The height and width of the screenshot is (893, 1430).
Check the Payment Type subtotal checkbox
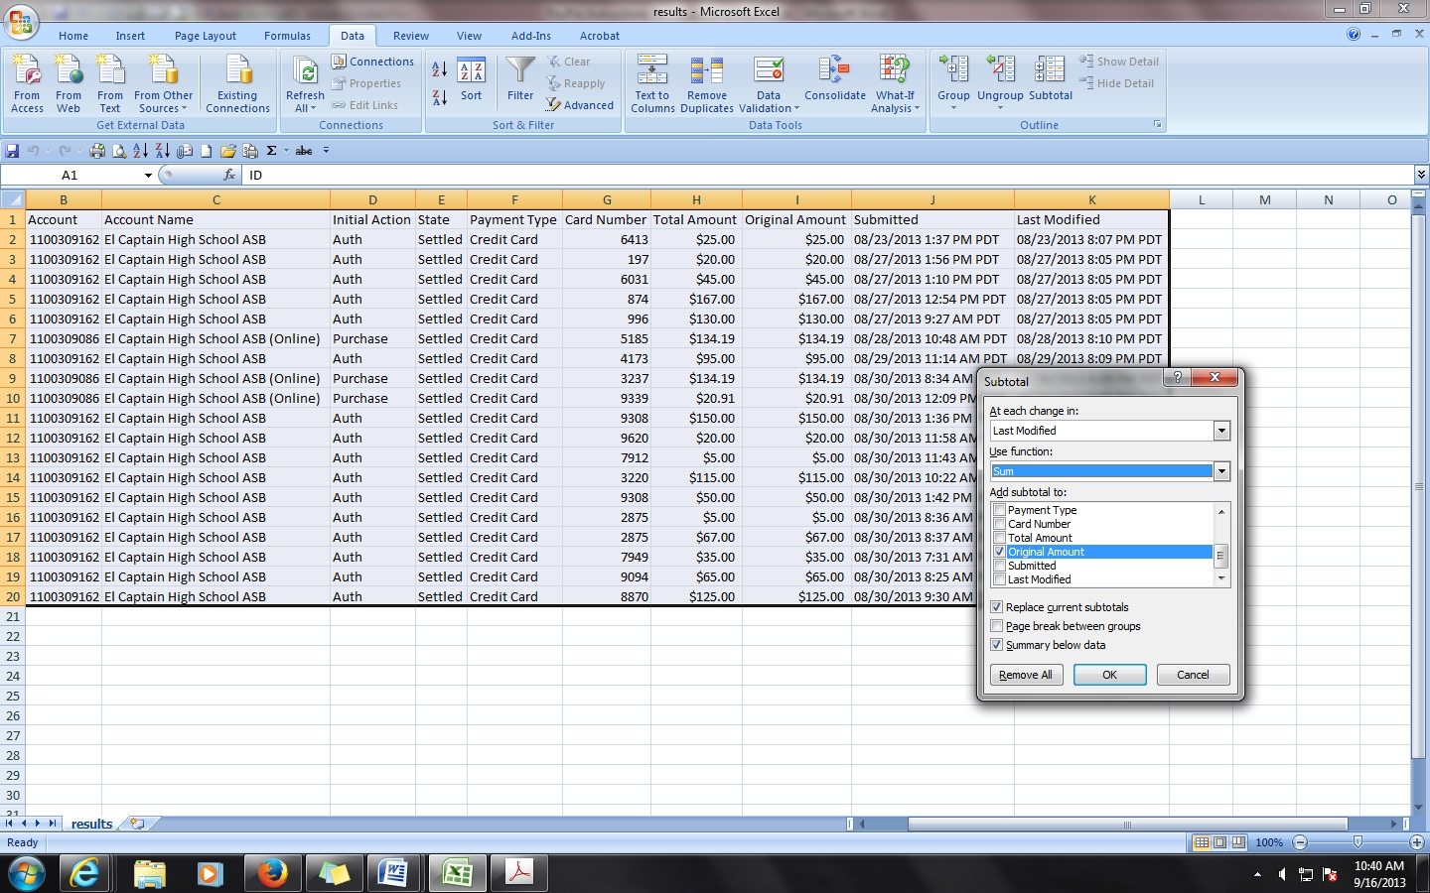(999, 510)
